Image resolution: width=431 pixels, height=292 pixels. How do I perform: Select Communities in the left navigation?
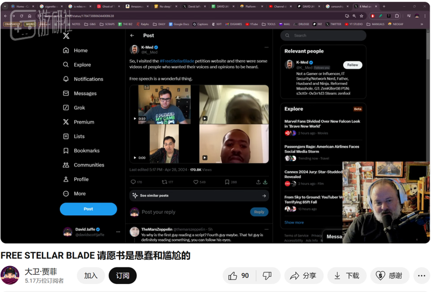point(88,165)
